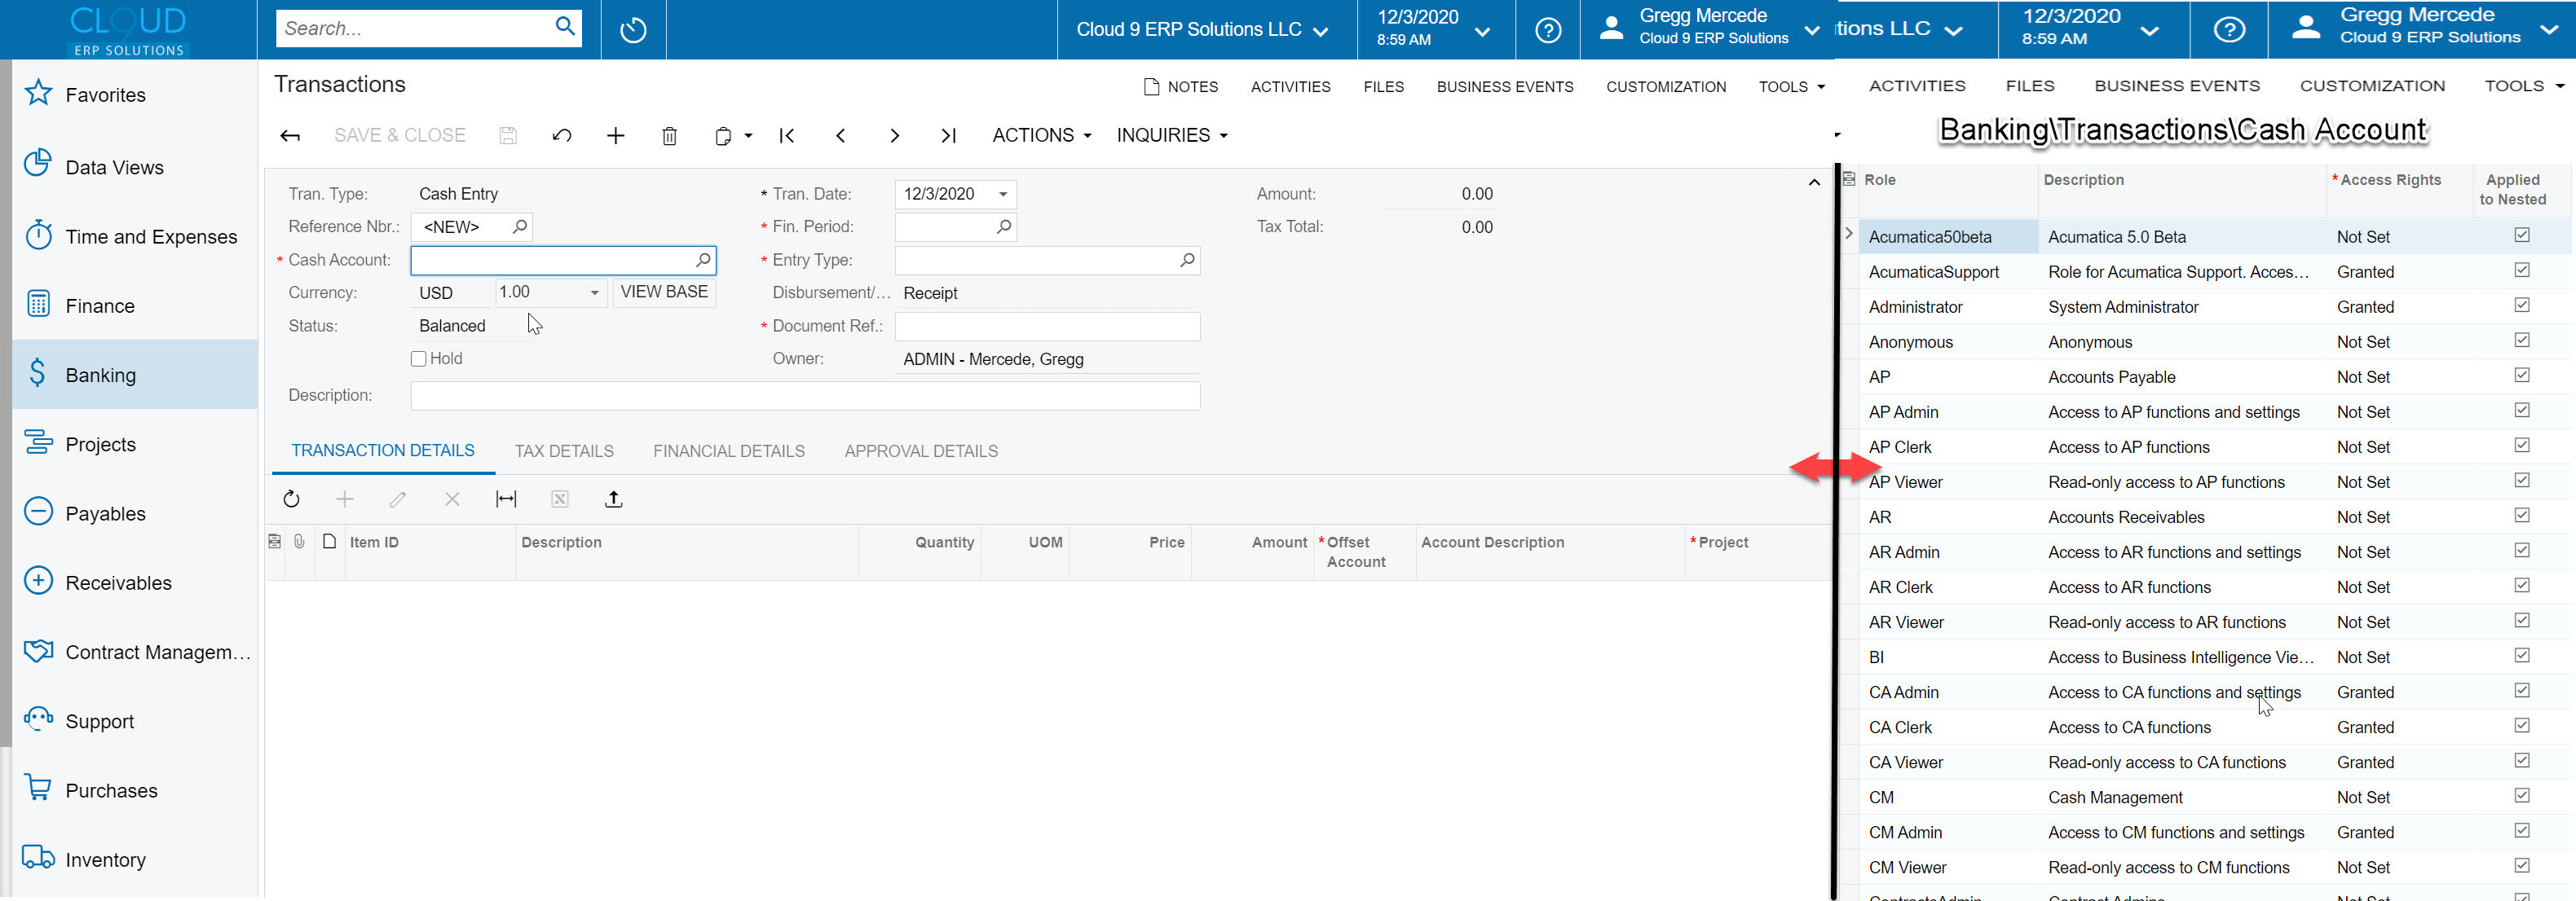Toggle Applied to Nested for CA Clerk
This screenshot has width=2576, height=901.
[x=2522, y=726]
